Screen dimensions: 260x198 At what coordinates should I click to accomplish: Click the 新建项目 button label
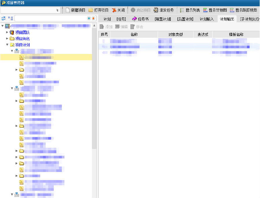pyautogui.click(x=78, y=10)
